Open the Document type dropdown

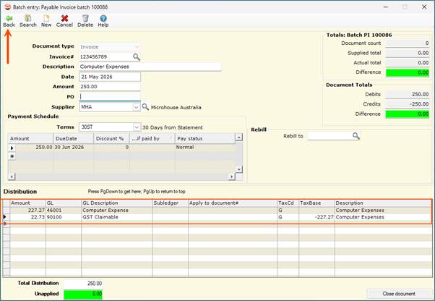tap(137, 46)
